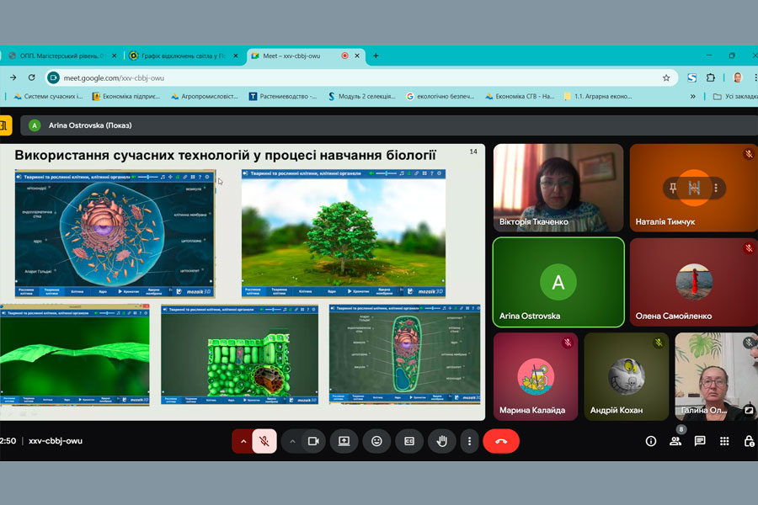Switch to Графік відключень світла tab
This screenshot has width=758, height=505.
click(184, 56)
